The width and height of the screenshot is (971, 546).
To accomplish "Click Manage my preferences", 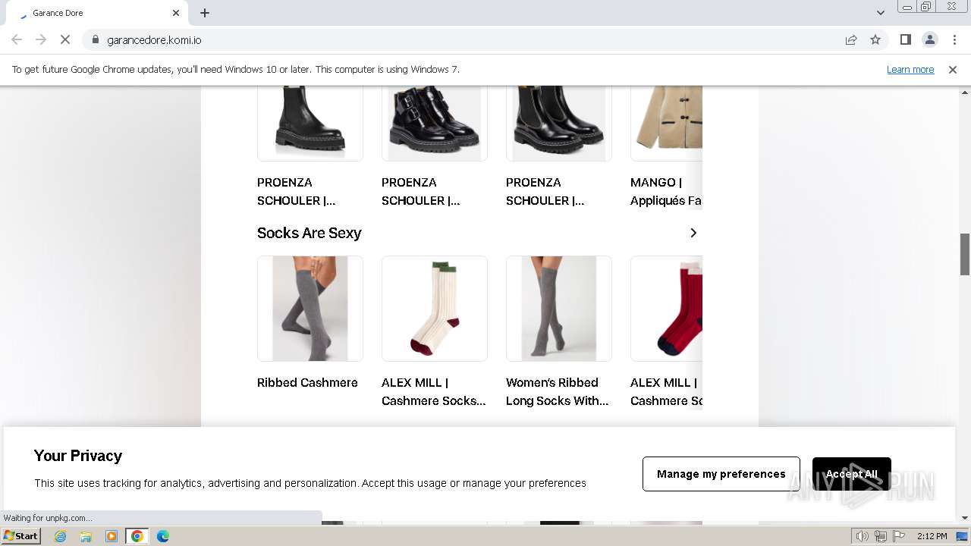I will coord(721,474).
